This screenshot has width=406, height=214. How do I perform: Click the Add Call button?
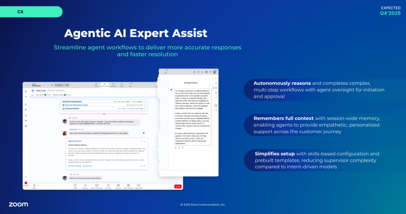click(x=85, y=186)
